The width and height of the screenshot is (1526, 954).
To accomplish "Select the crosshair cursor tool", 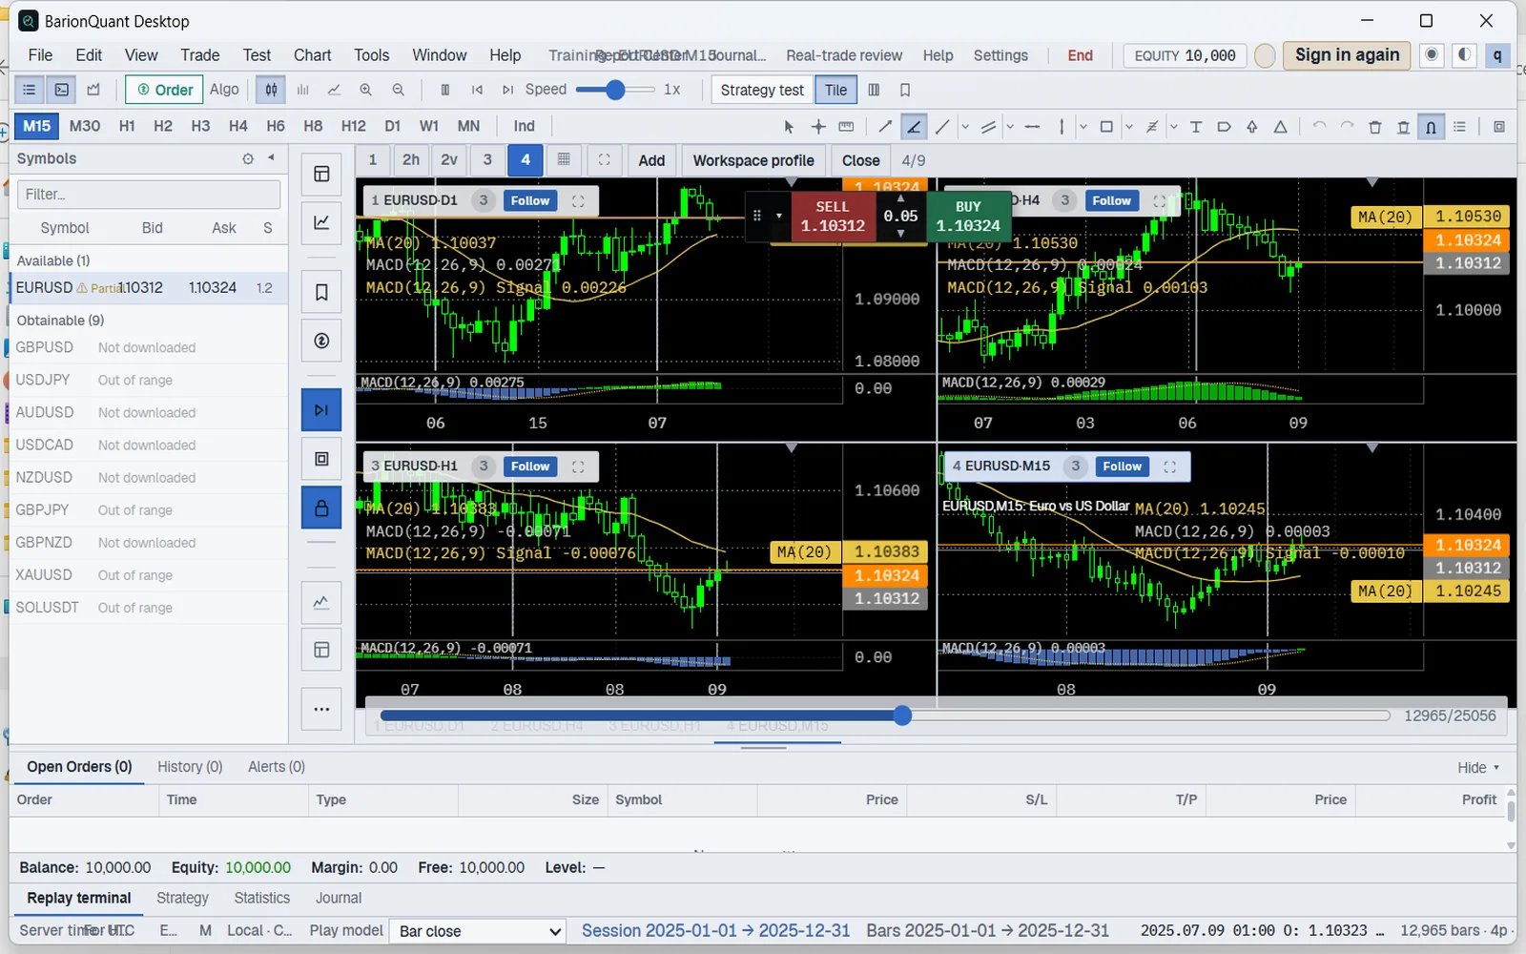I will 818,127.
